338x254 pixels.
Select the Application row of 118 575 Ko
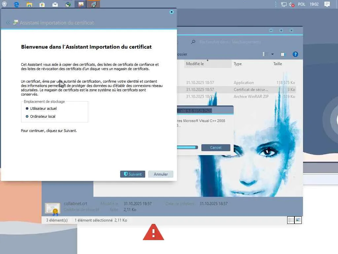point(237,82)
